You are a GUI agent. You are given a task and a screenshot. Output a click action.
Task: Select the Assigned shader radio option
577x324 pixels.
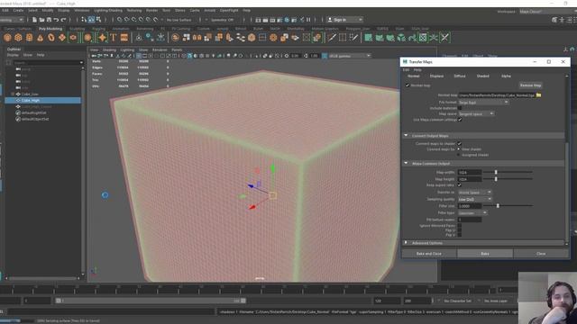coord(459,155)
